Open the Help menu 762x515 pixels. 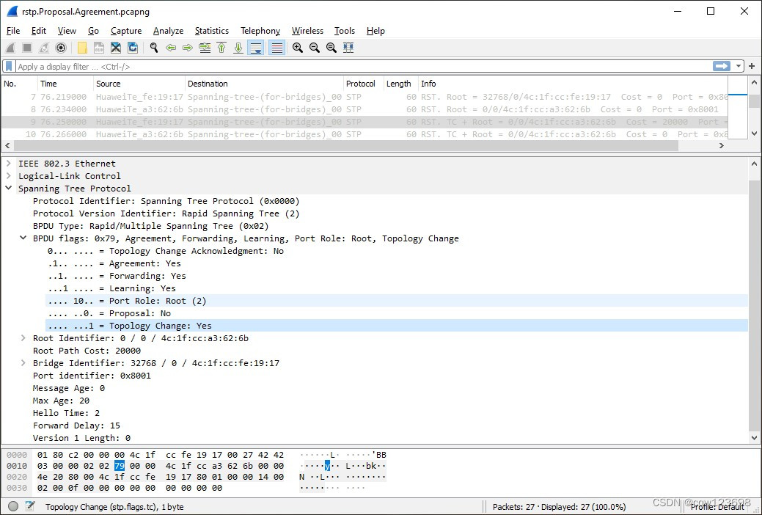pyautogui.click(x=375, y=31)
